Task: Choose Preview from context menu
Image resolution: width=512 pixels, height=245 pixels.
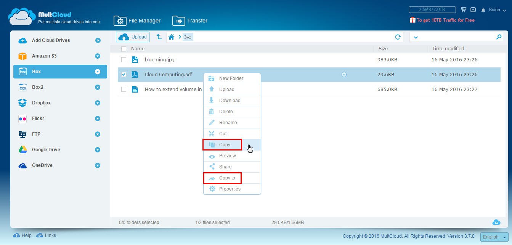Action: pyautogui.click(x=232, y=156)
